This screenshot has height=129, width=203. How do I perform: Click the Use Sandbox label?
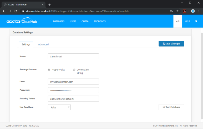click(x=26, y=107)
